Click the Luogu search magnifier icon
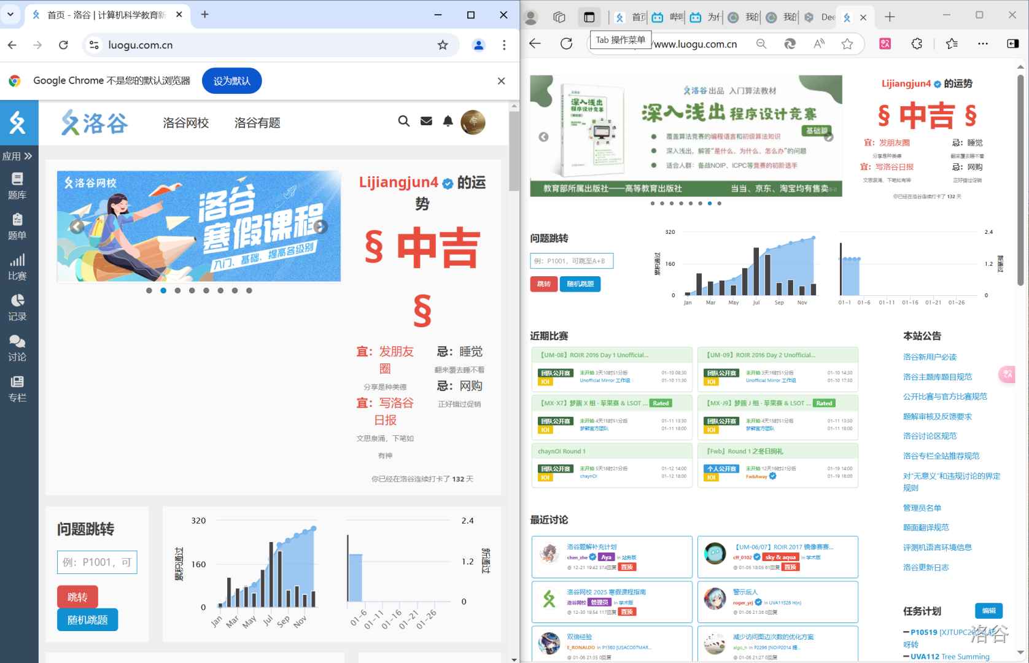The image size is (1029, 663). pyautogui.click(x=403, y=121)
